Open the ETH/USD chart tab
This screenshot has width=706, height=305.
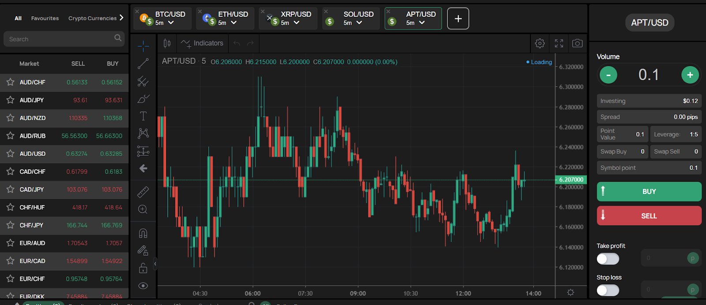(x=233, y=15)
